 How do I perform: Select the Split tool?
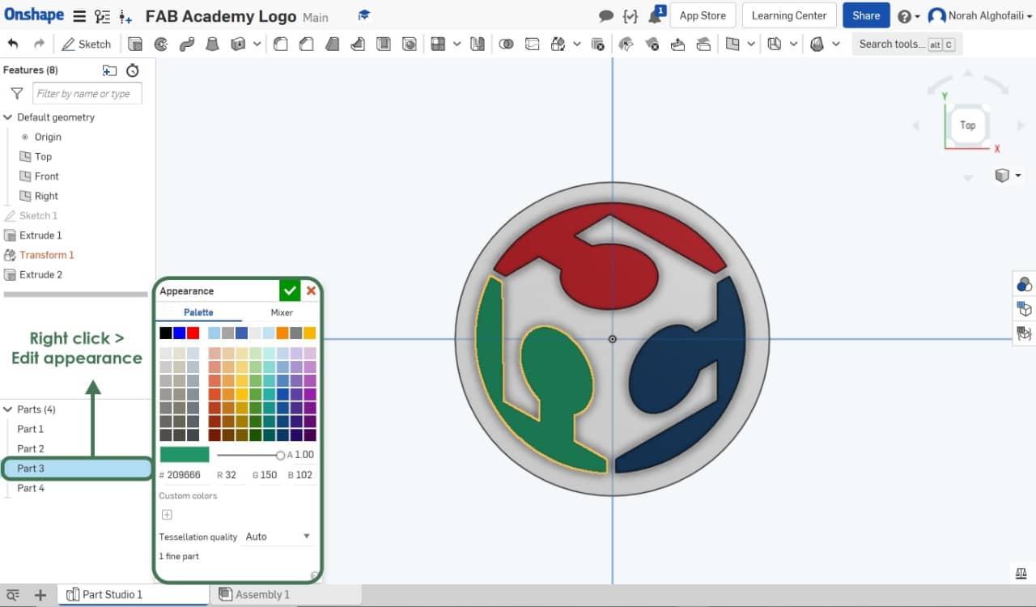(533, 44)
